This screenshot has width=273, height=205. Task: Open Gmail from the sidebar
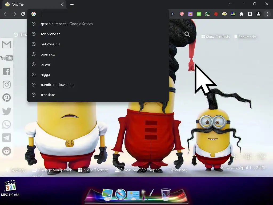point(7,45)
